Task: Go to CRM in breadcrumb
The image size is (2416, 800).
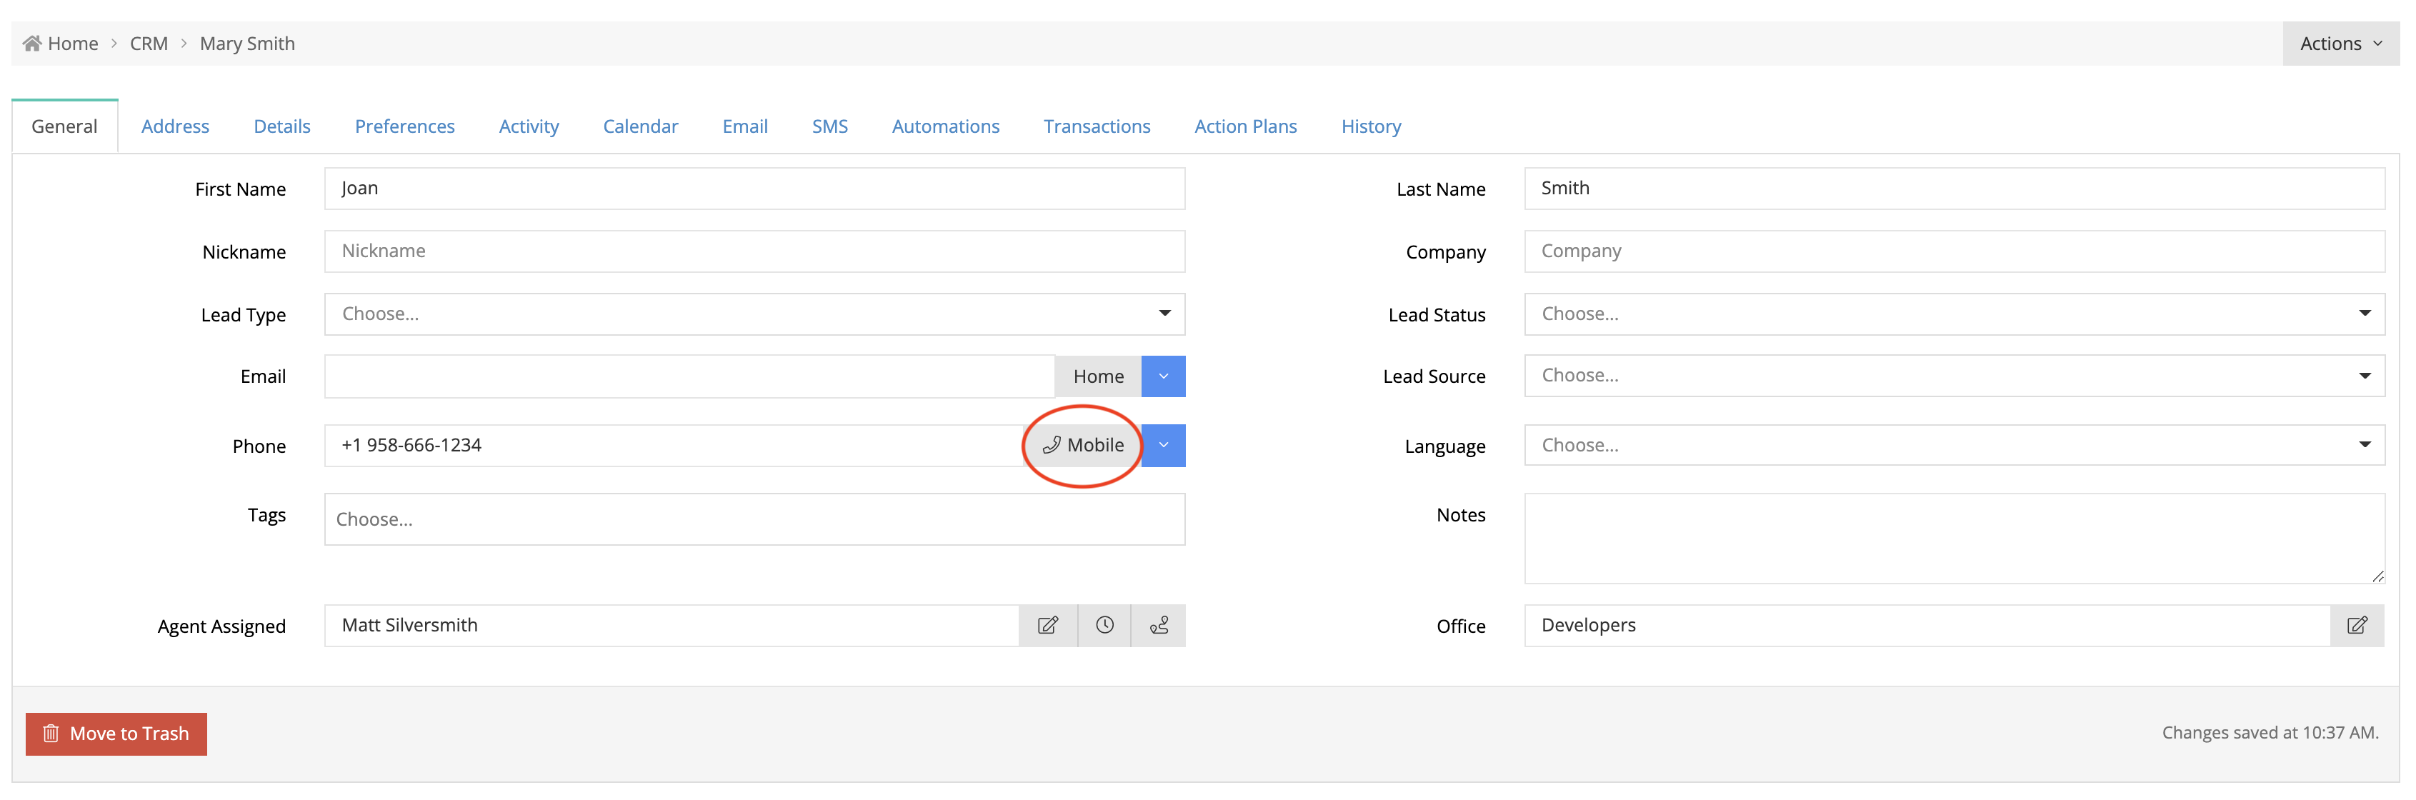Action: click(148, 43)
